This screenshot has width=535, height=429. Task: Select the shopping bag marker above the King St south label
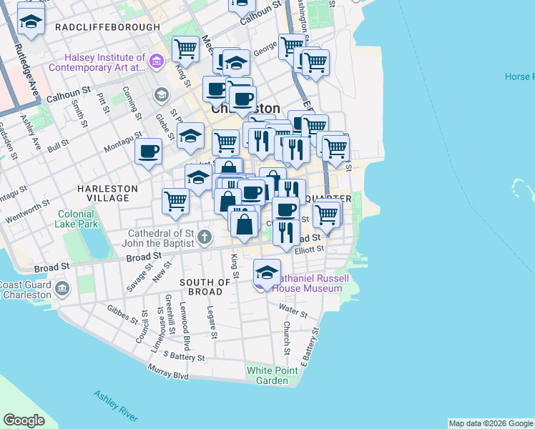point(244,225)
